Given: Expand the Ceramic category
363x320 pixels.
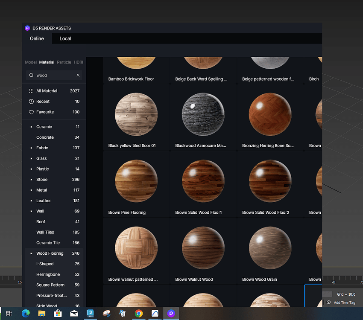Looking at the screenshot, I should coord(31,127).
